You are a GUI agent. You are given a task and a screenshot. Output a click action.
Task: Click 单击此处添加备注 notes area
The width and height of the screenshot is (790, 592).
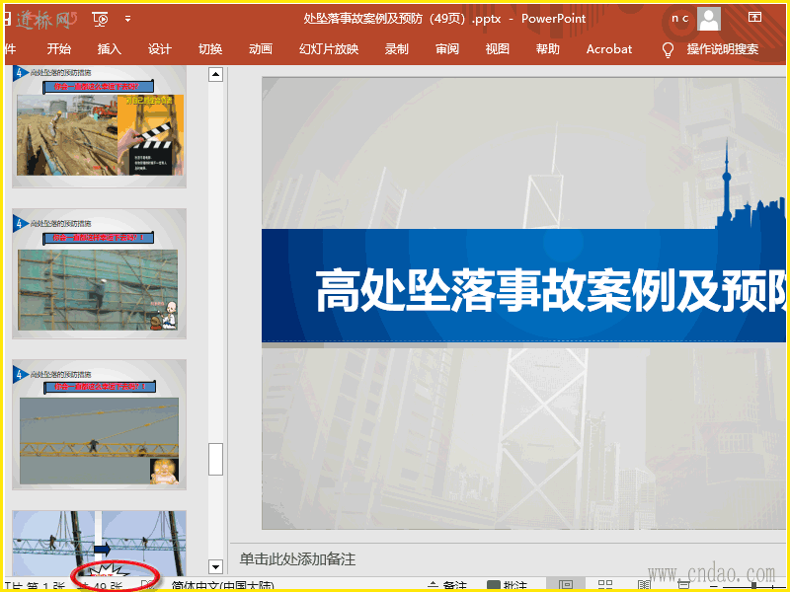pyautogui.click(x=297, y=559)
